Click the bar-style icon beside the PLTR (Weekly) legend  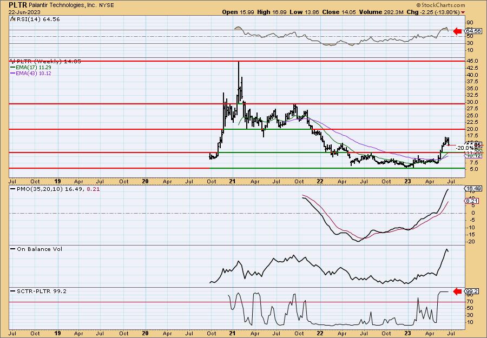pos(13,61)
